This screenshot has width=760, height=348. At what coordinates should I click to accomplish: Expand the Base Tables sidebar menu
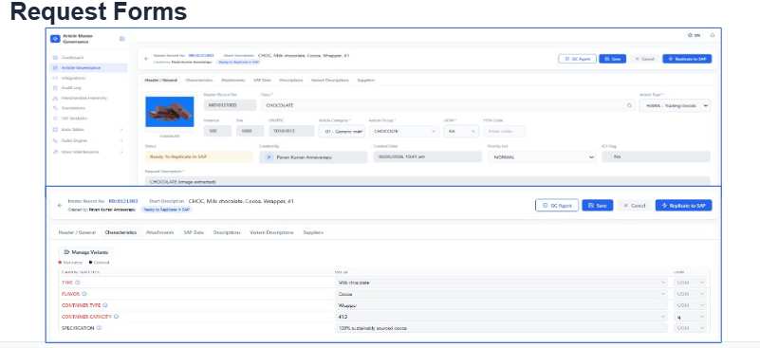pyautogui.click(x=87, y=129)
